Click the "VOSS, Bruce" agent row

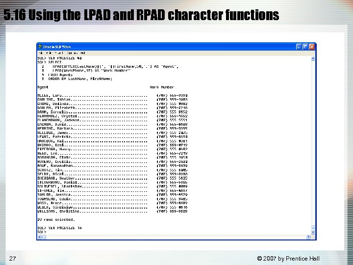pos(112,203)
